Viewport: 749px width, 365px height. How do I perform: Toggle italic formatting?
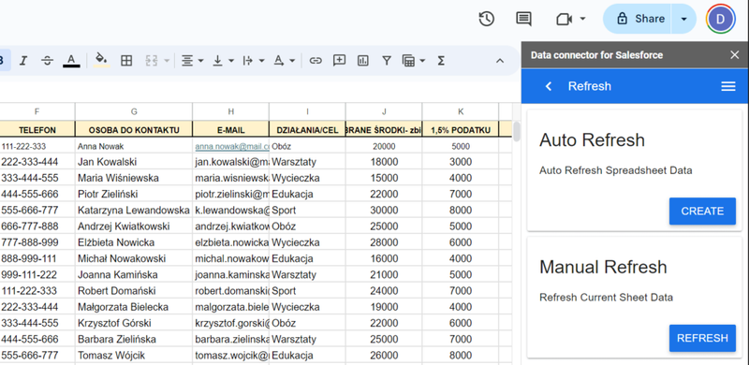[22, 61]
